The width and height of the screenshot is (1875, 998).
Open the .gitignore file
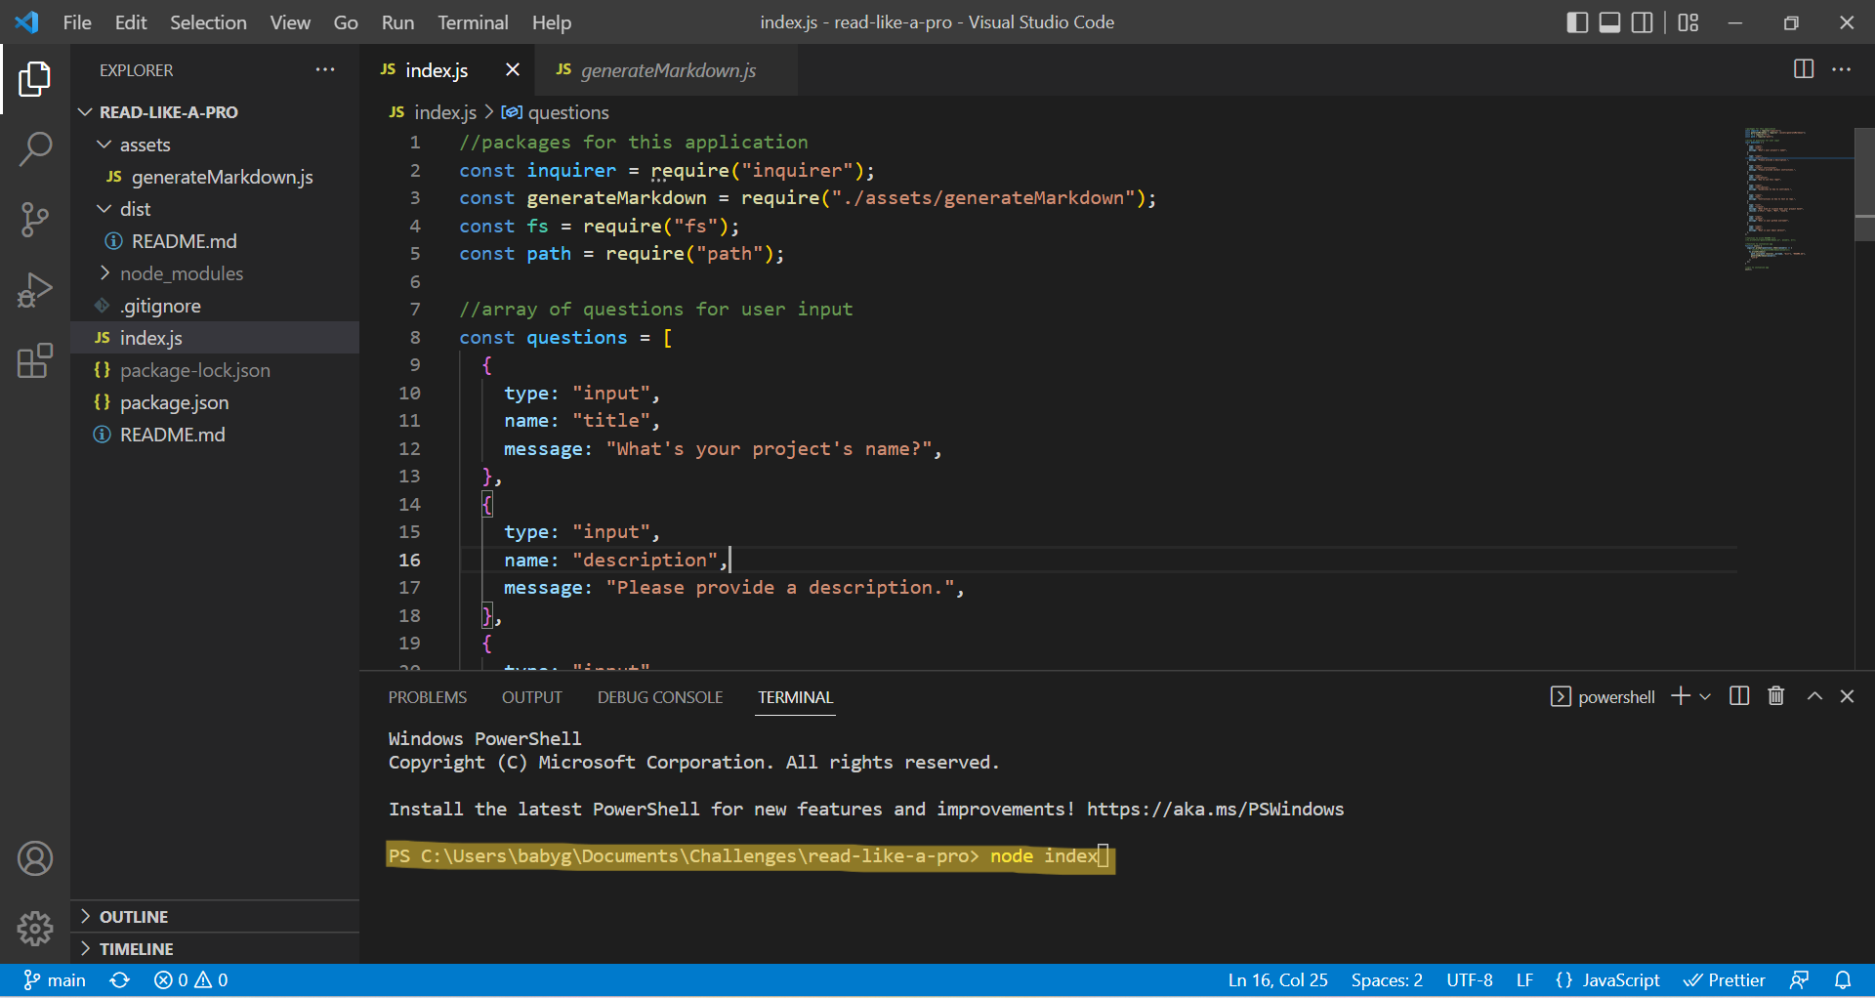pyautogui.click(x=215, y=306)
